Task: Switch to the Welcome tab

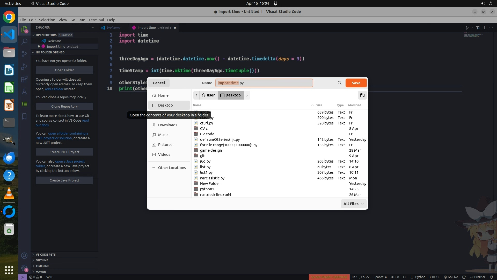Action: click(113, 28)
